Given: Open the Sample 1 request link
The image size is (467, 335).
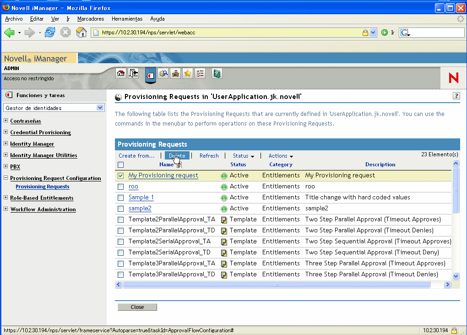Looking at the screenshot, I should 141,198.
